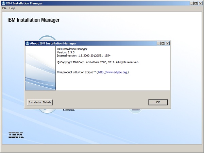This screenshot has height=153, width=204.
Task: Click the IBM Installation Manager heading in main window
Action: (x=34, y=20)
